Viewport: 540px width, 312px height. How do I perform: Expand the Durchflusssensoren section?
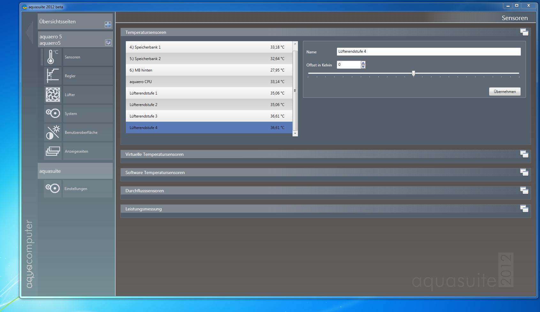tap(524, 190)
